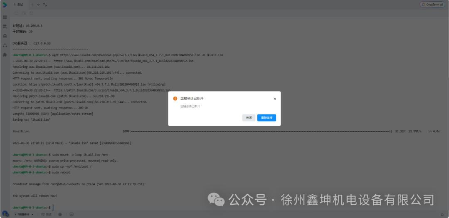This screenshot has height=218, width=449.
Task: Open the triangle nodes sidebar icon
Action: 5,45
